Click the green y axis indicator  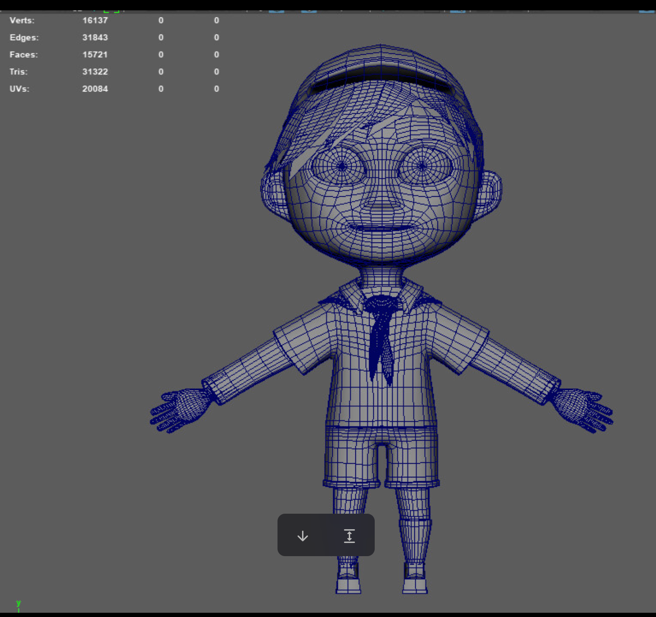coord(18,603)
